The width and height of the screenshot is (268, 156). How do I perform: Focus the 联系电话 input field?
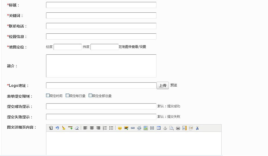[x=101, y=26]
